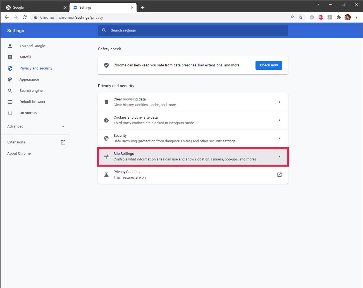The width and height of the screenshot is (363, 288).
Task: Click the user profile avatar
Action: [348, 17]
